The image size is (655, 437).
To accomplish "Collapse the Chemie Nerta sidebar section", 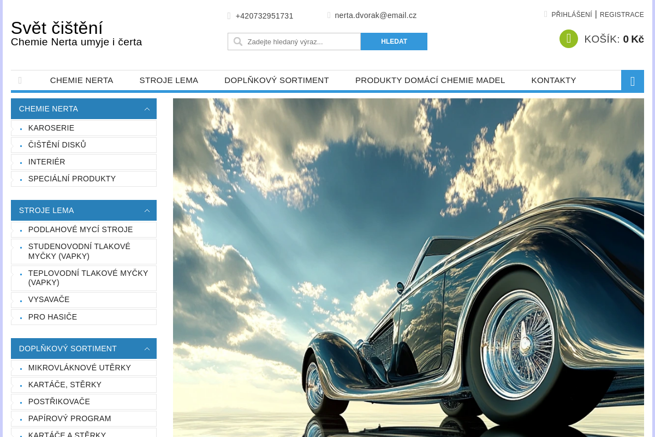I will point(147,109).
